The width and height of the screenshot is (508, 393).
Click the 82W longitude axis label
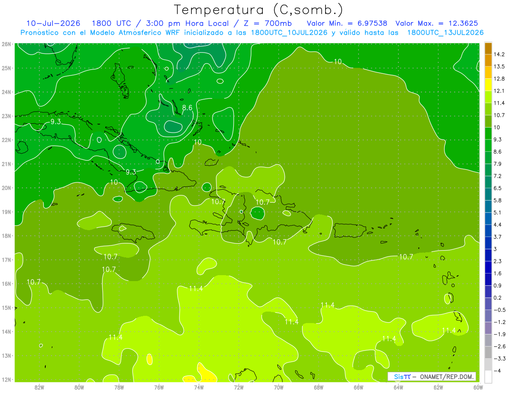(x=39, y=387)
